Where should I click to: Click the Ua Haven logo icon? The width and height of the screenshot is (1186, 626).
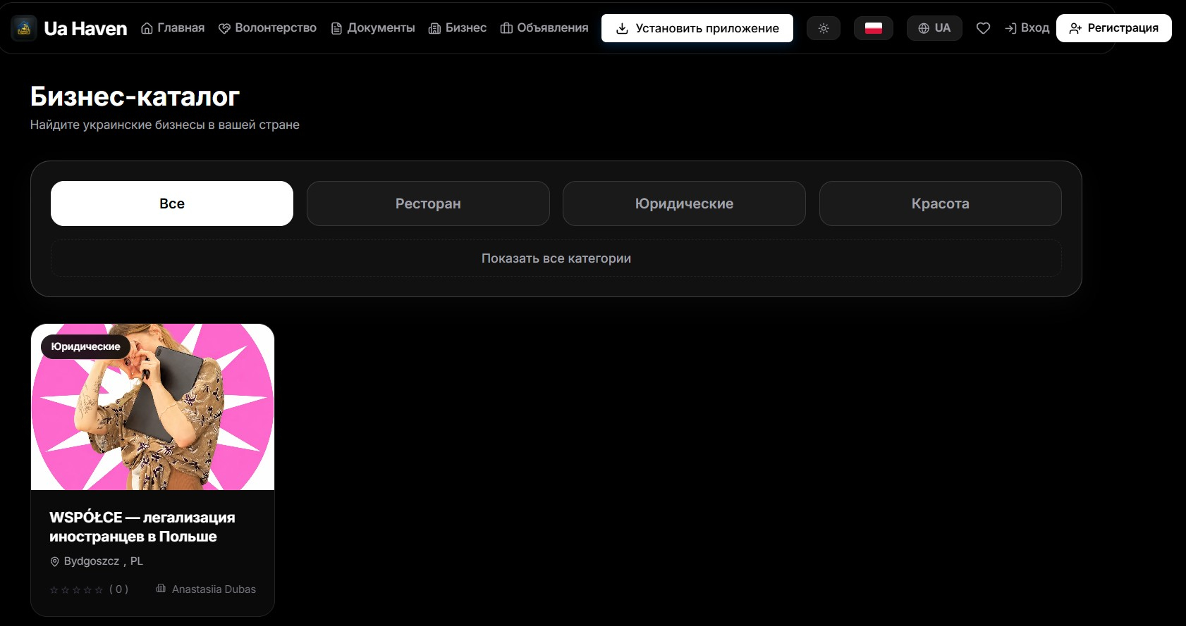(x=23, y=28)
